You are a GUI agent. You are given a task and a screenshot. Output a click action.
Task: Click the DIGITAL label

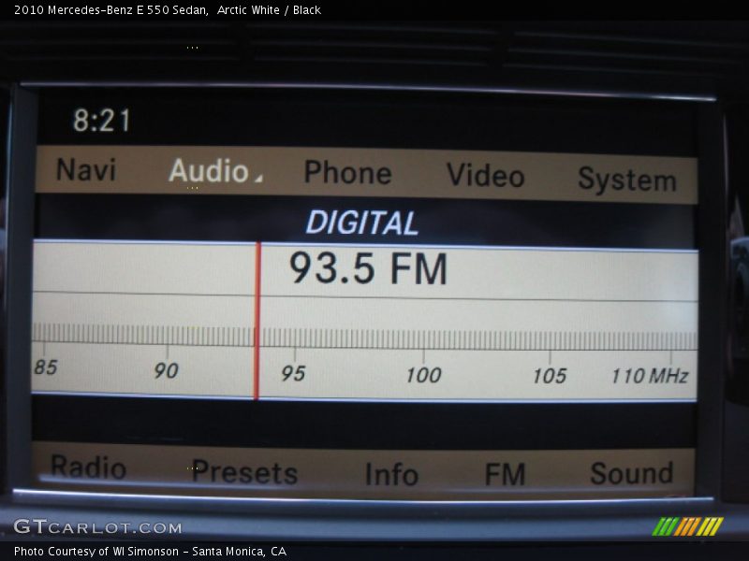(x=362, y=223)
